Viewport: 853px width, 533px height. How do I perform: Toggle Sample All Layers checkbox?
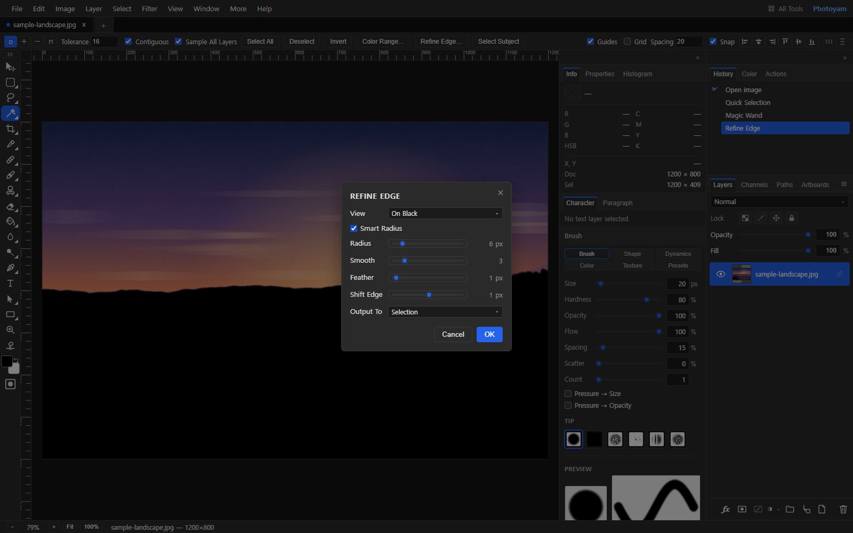click(179, 41)
